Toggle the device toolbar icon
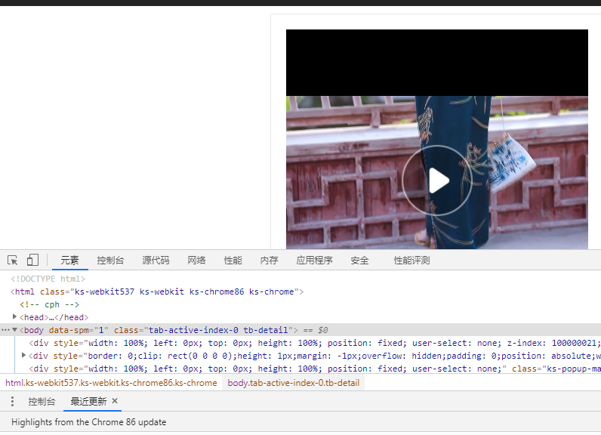Image resolution: width=601 pixels, height=435 pixels. click(x=32, y=260)
